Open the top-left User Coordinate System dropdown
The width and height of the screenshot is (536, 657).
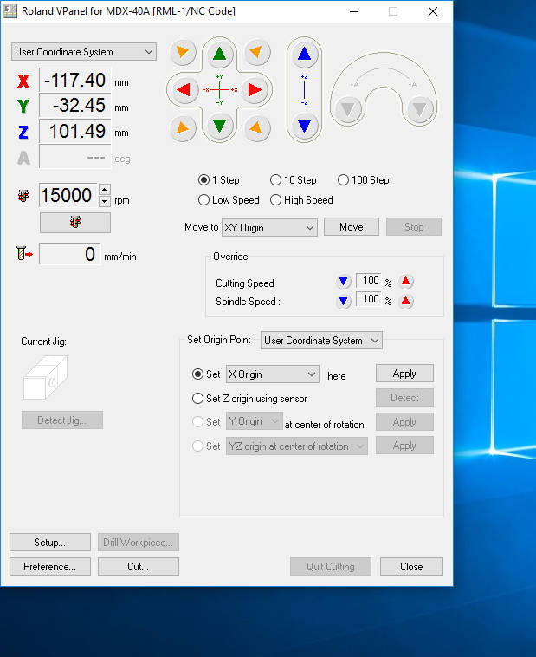(x=84, y=52)
